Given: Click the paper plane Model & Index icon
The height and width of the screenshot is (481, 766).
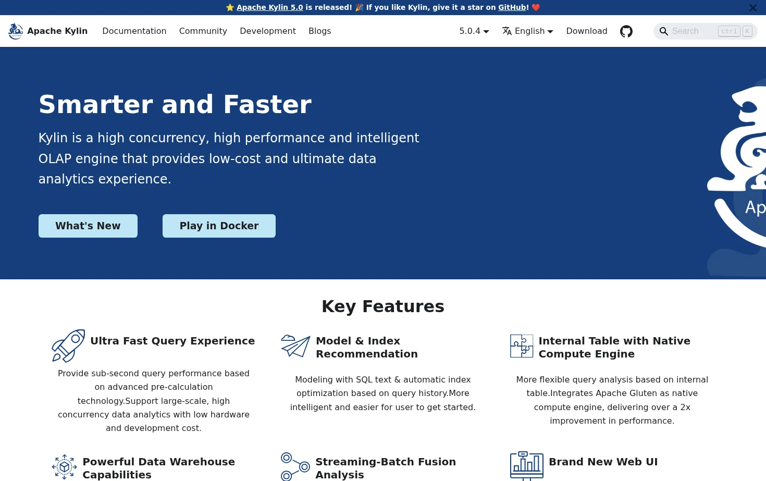Looking at the screenshot, I should [x=295, y=346].
